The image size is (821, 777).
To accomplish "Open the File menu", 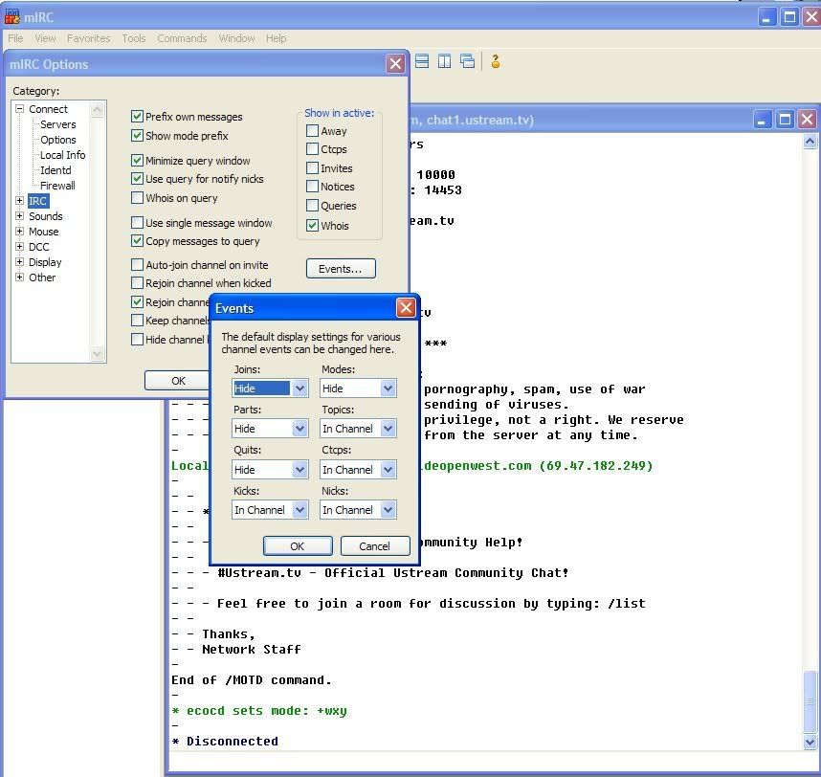I will (15, 38).
